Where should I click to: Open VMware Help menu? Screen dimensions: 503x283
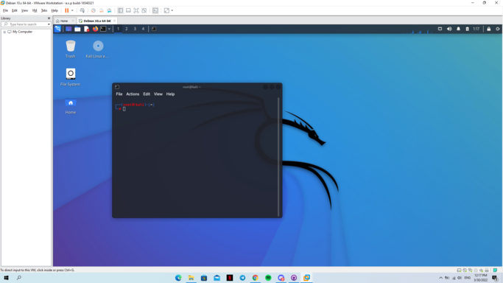tap(54, 10)
